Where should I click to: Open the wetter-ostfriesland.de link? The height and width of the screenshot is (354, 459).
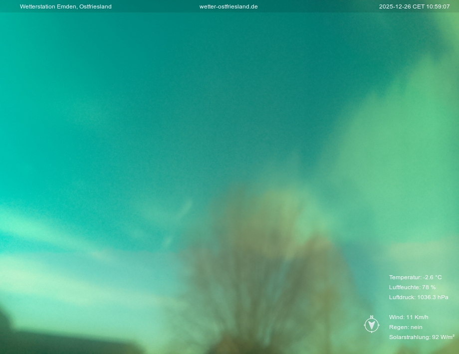229,6
